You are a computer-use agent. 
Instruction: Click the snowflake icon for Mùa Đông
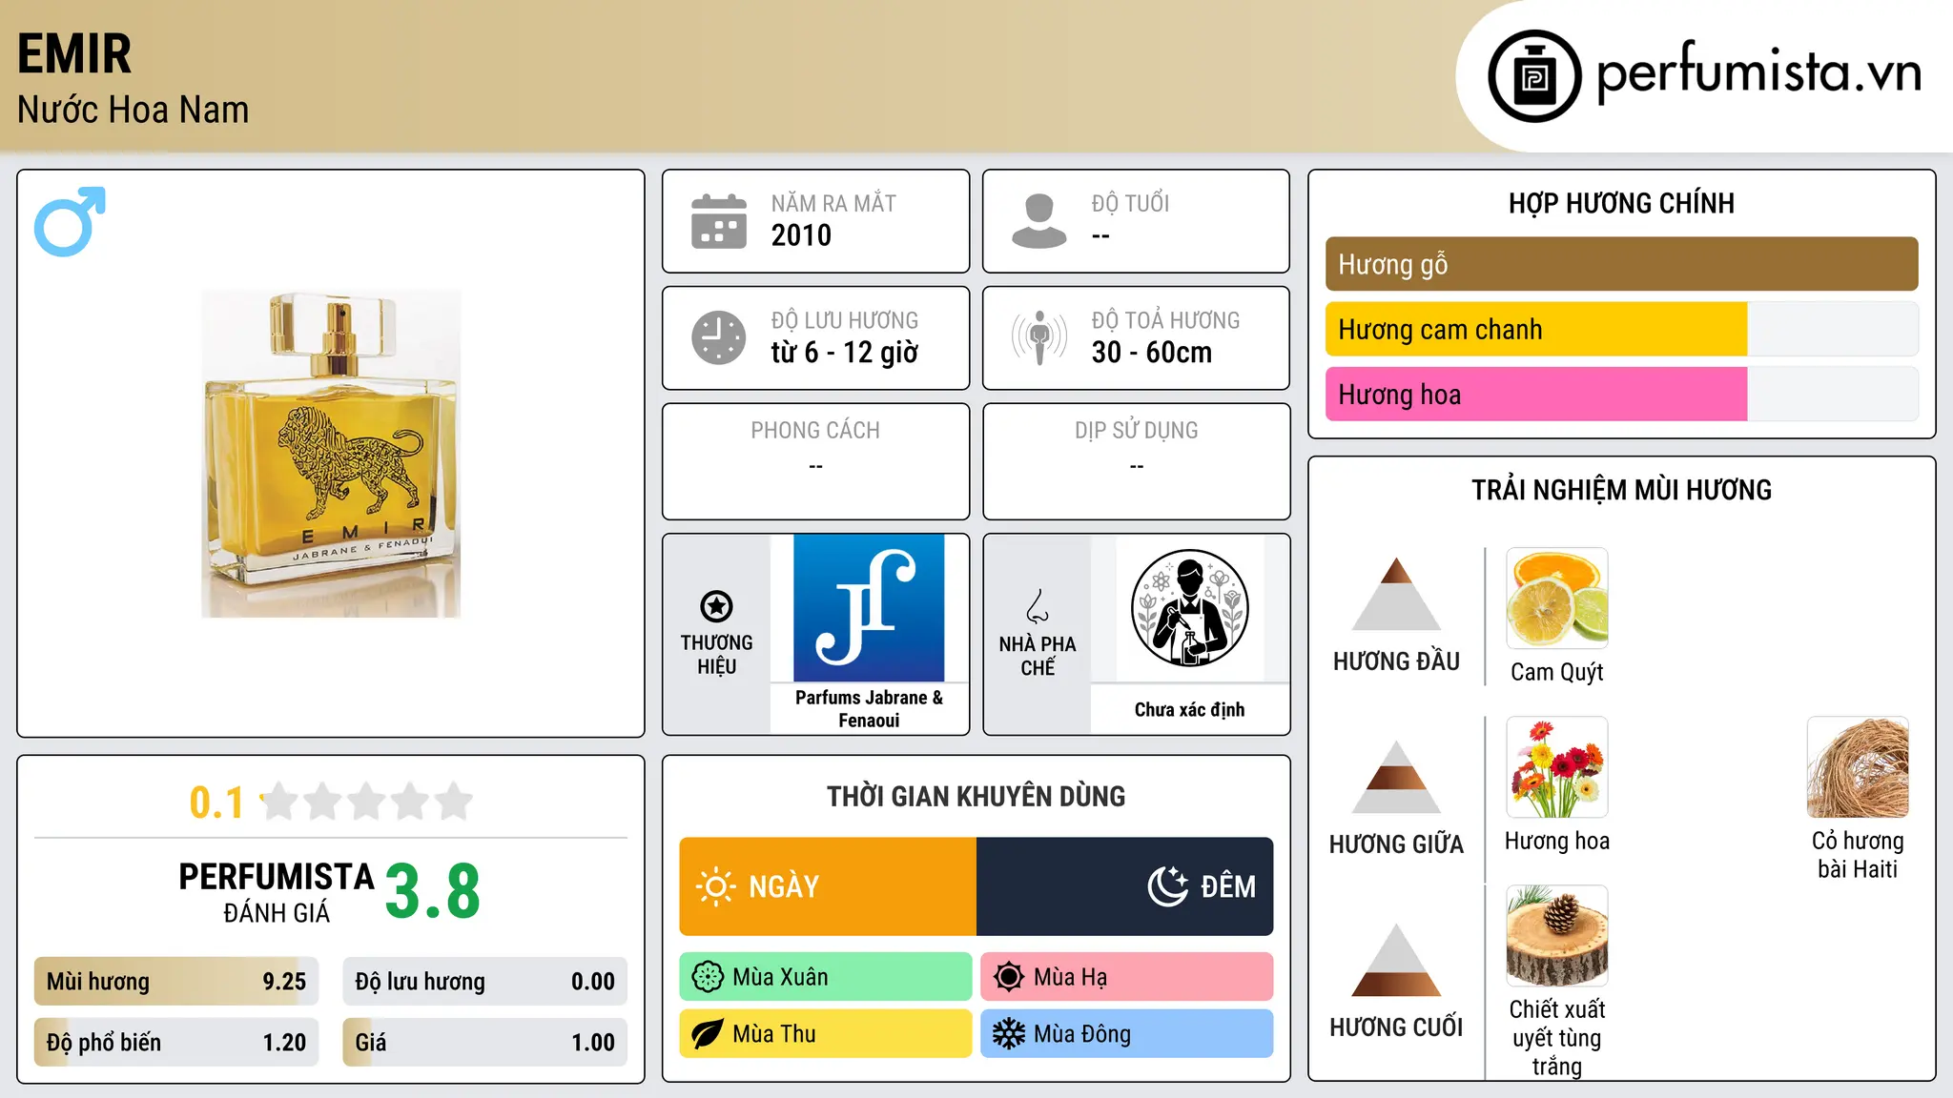click(1009, 1034)
